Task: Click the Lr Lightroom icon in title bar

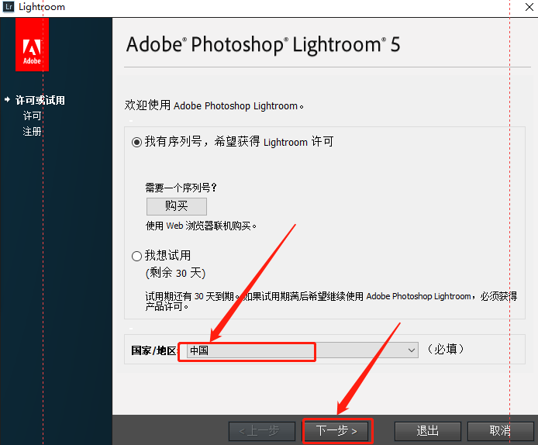Action: (9, 7)
